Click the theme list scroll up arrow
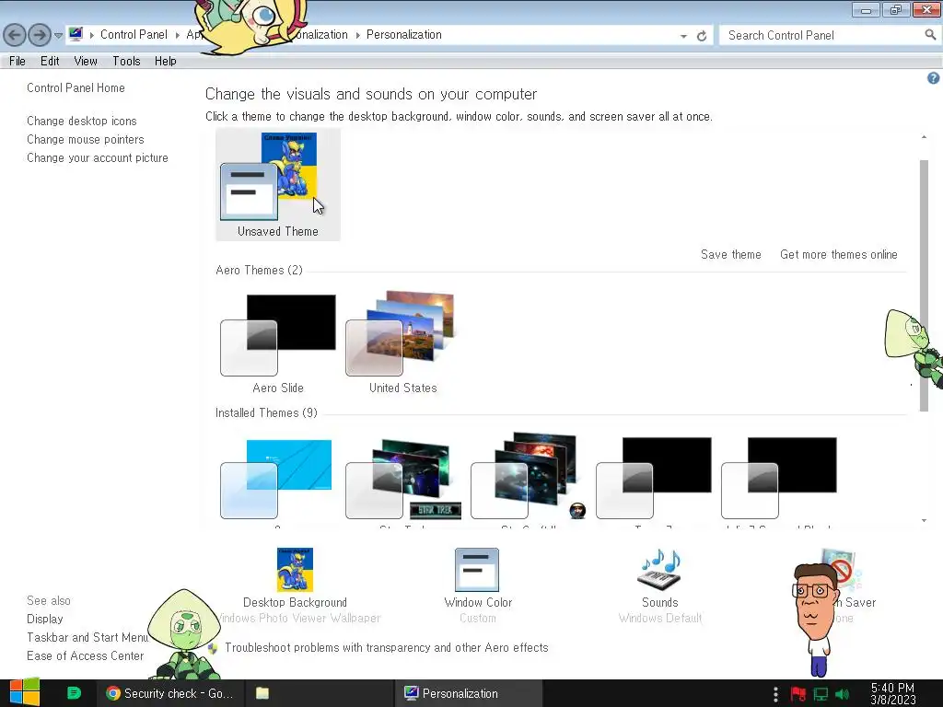The height and width of the screenshot is (707, 943). [x=924, y=138]
